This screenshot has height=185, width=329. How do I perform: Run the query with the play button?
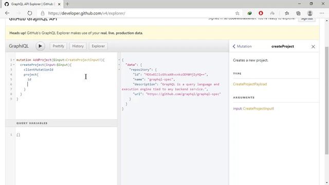point(40,46)
